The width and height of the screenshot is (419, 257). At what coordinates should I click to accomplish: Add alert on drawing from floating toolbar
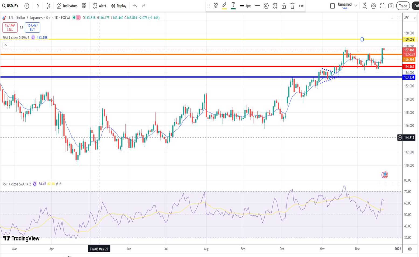[275, 6]
